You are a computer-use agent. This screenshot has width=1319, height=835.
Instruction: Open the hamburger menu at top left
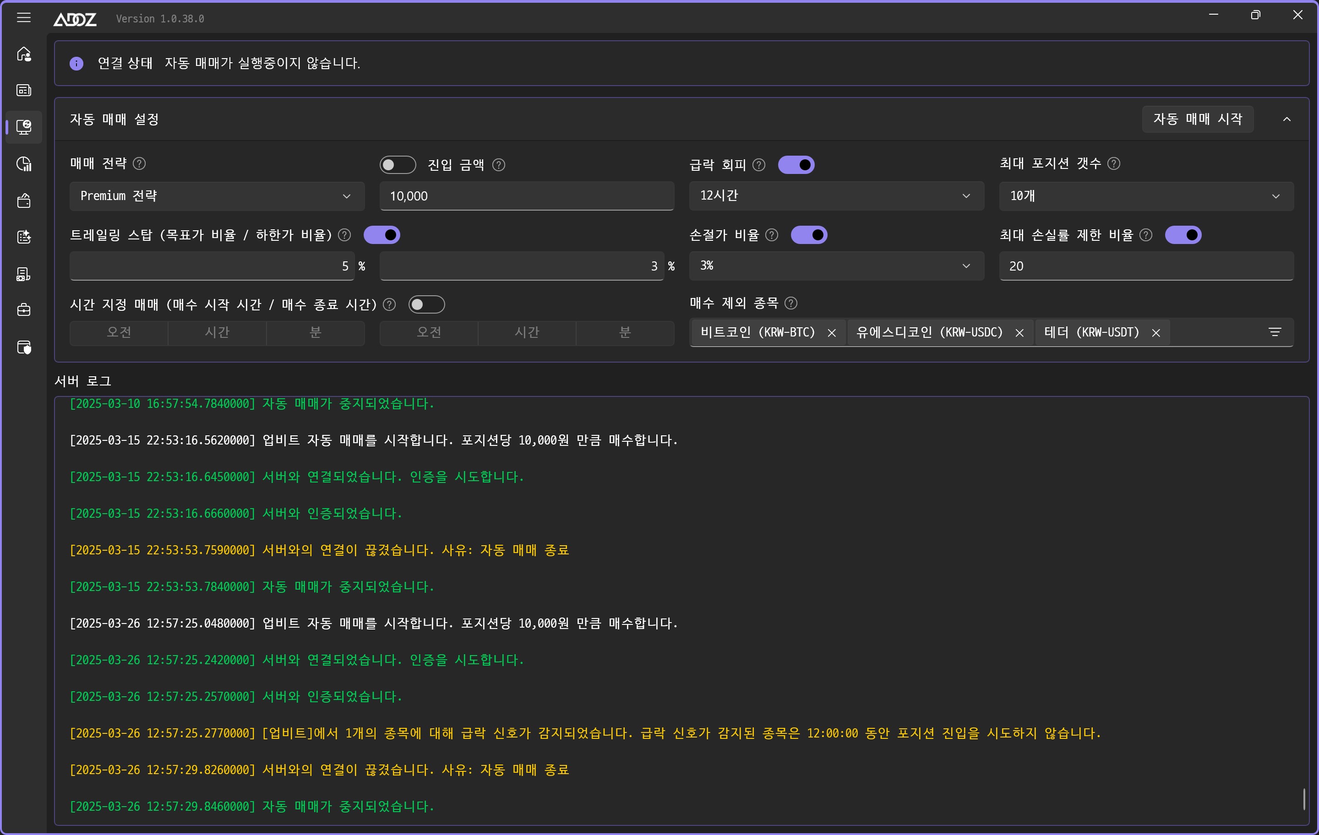pos(24,17)
